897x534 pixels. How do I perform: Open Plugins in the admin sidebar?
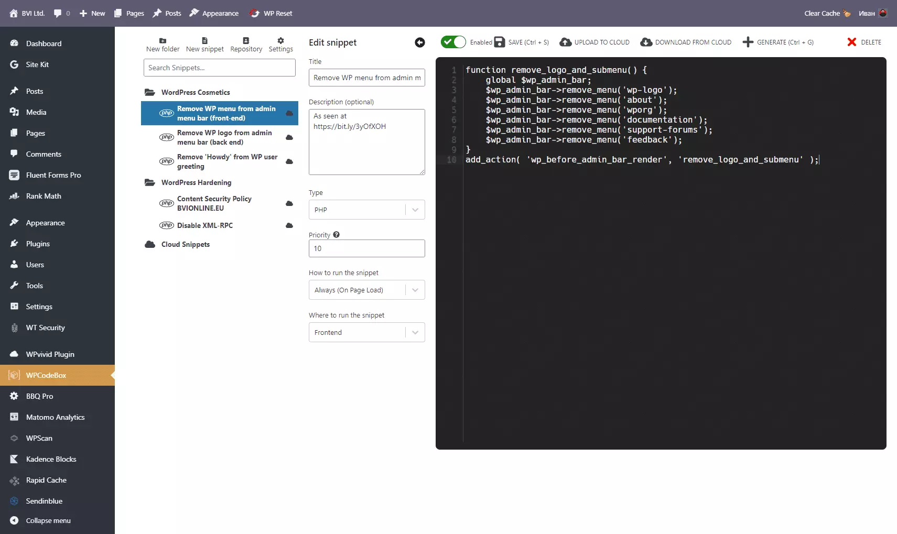coord(38,244)
